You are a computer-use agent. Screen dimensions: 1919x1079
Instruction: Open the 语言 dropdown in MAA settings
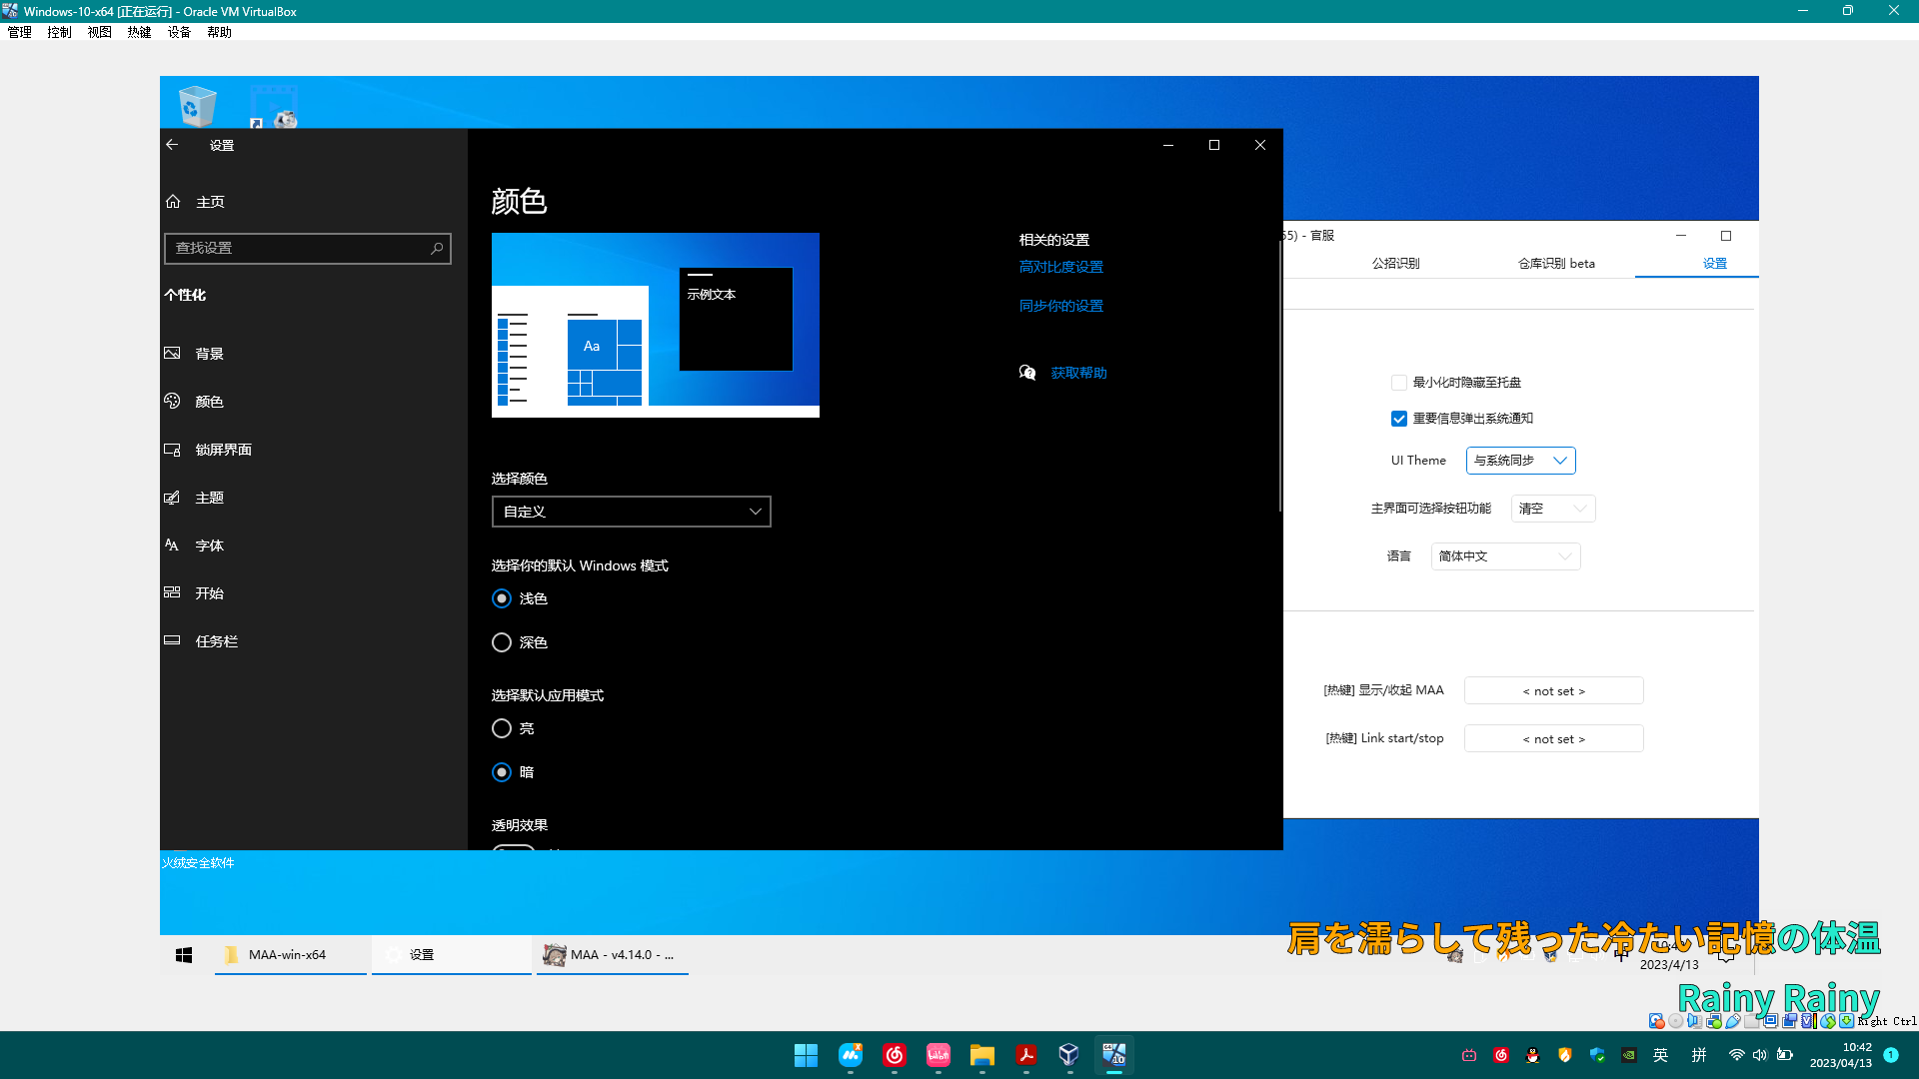click(1505, 556)
